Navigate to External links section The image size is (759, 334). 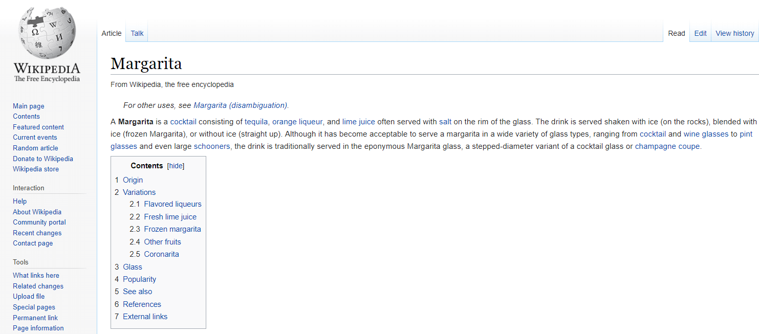coord(145,317)
